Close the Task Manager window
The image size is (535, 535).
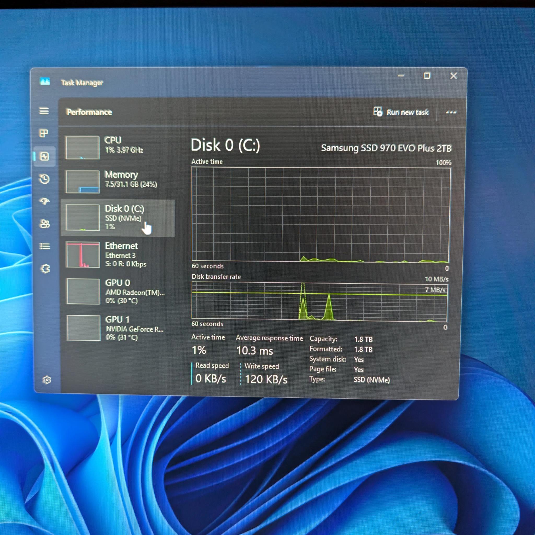pos(453,76)
